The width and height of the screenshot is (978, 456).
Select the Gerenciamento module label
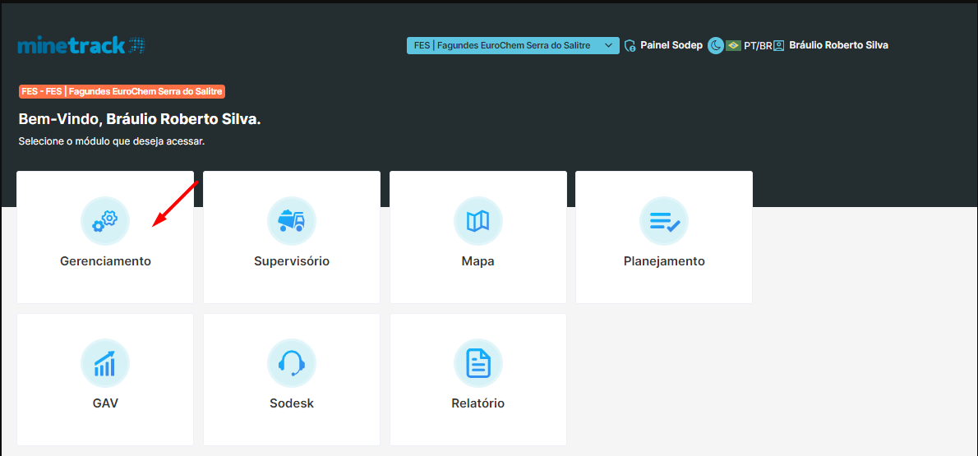coord(105,261)
